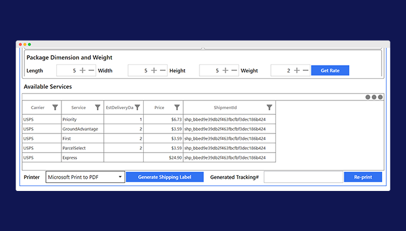
Task: Decrease Weight with the minus icon
Action: pos(306,70)
